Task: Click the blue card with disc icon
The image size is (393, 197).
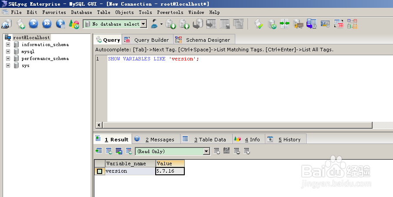Action: 325,24
